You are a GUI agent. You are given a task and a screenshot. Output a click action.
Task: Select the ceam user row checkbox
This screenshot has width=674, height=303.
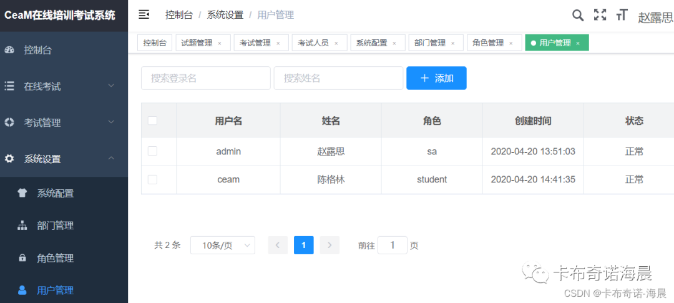coord(152,179)
